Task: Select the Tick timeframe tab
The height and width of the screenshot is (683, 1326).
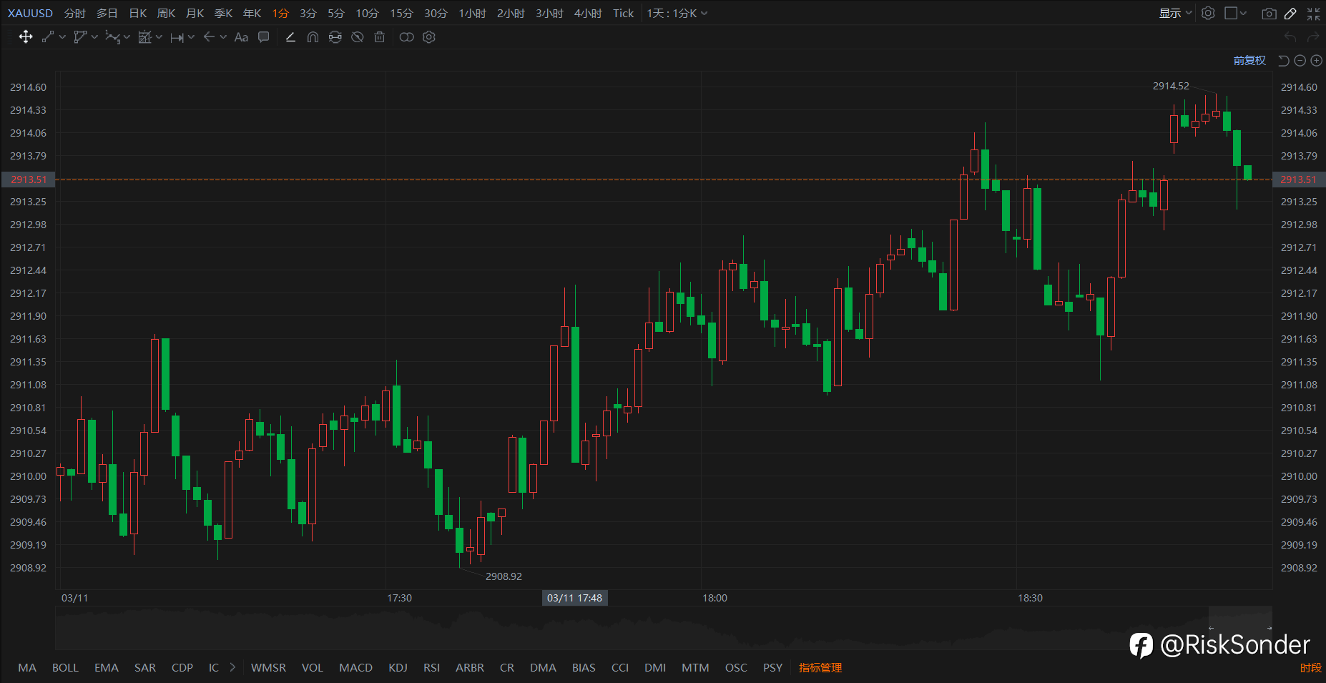Action: click(x=623, y=13)
